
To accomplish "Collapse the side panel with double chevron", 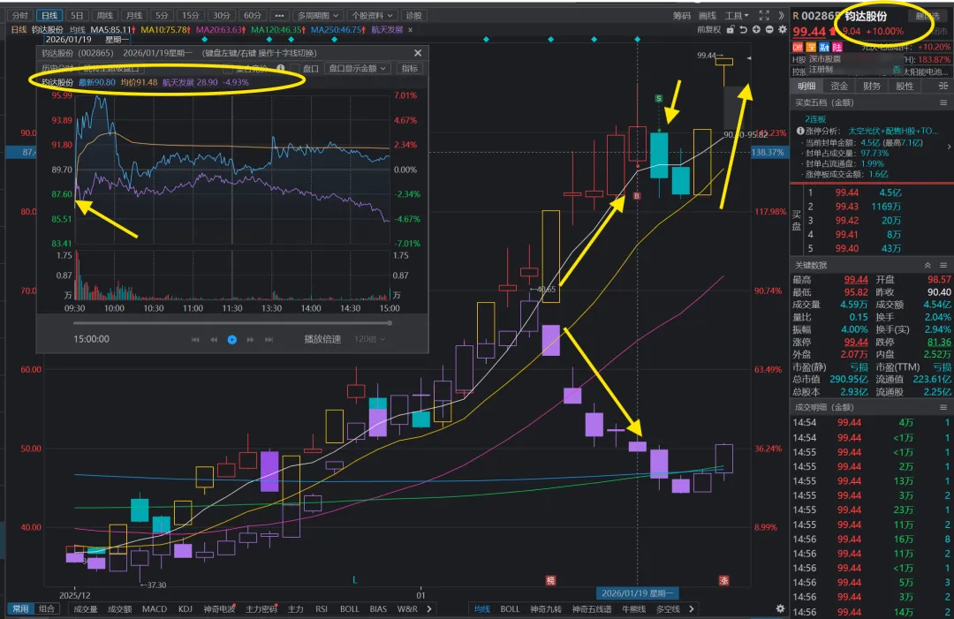I will tap(782, 15).
